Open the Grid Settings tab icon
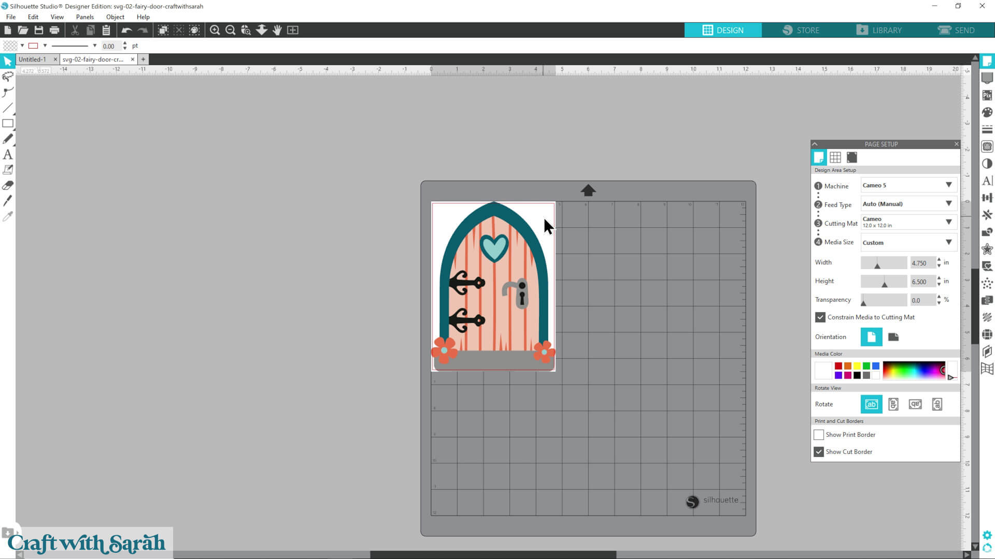Image resolution: width=995 pixels, height=559 pixels. (x=835, y=157)
